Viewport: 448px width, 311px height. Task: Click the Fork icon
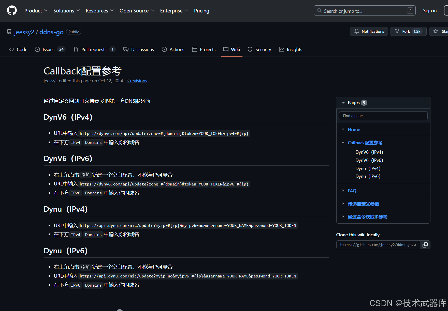(x=397, y=31)
